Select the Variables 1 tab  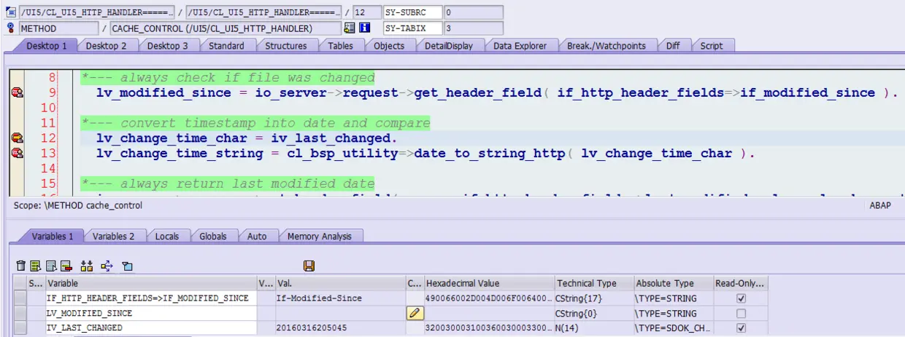point(53,236)
